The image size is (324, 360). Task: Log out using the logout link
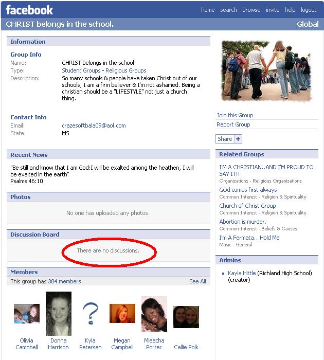(309, 10)
